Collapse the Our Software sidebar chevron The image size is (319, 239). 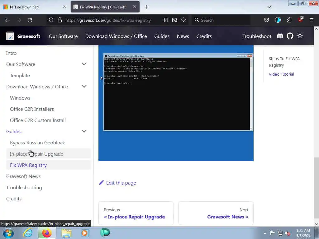(84, 64)
